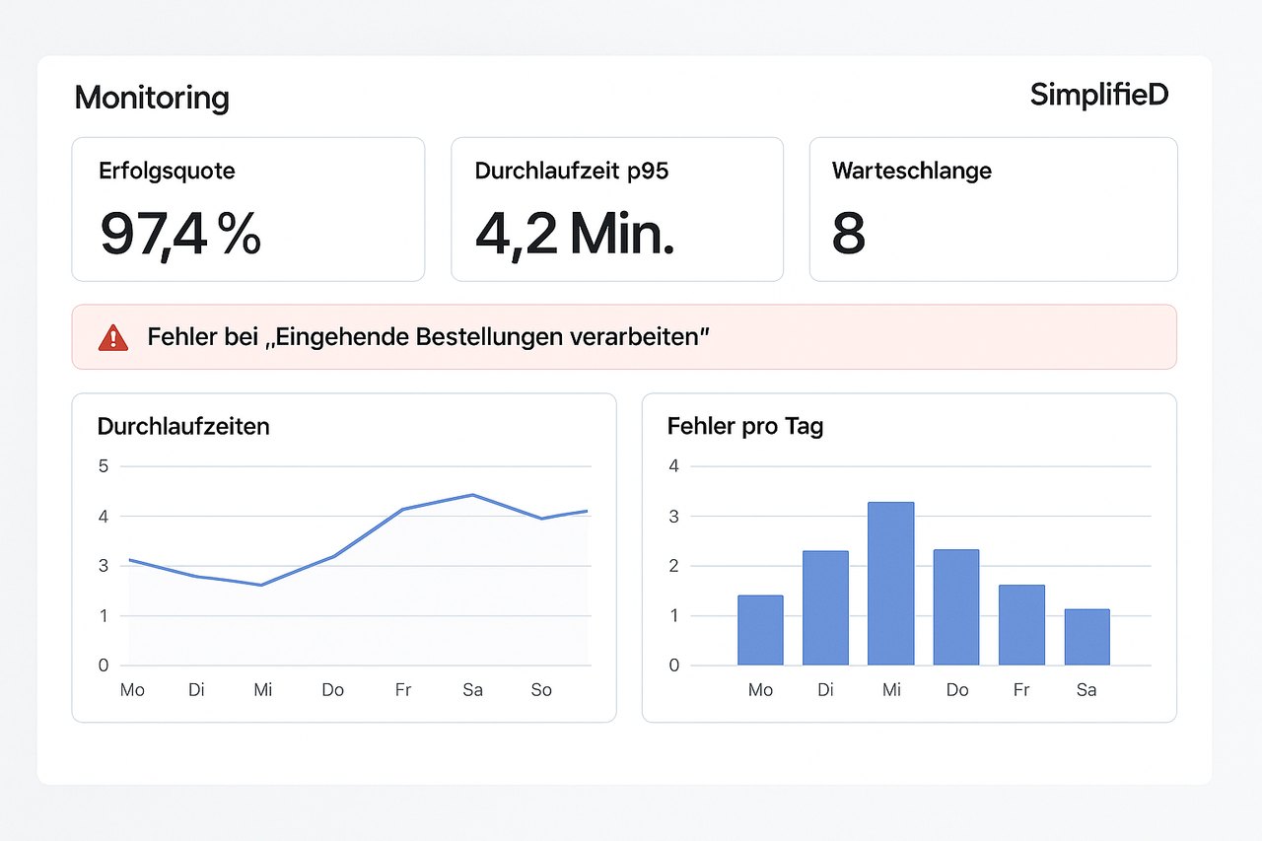Image resolution: width=1262 pixels, height=841 pixels.
Task: Click the Fr data point on line chart
Action: click(x=402, y=509)
